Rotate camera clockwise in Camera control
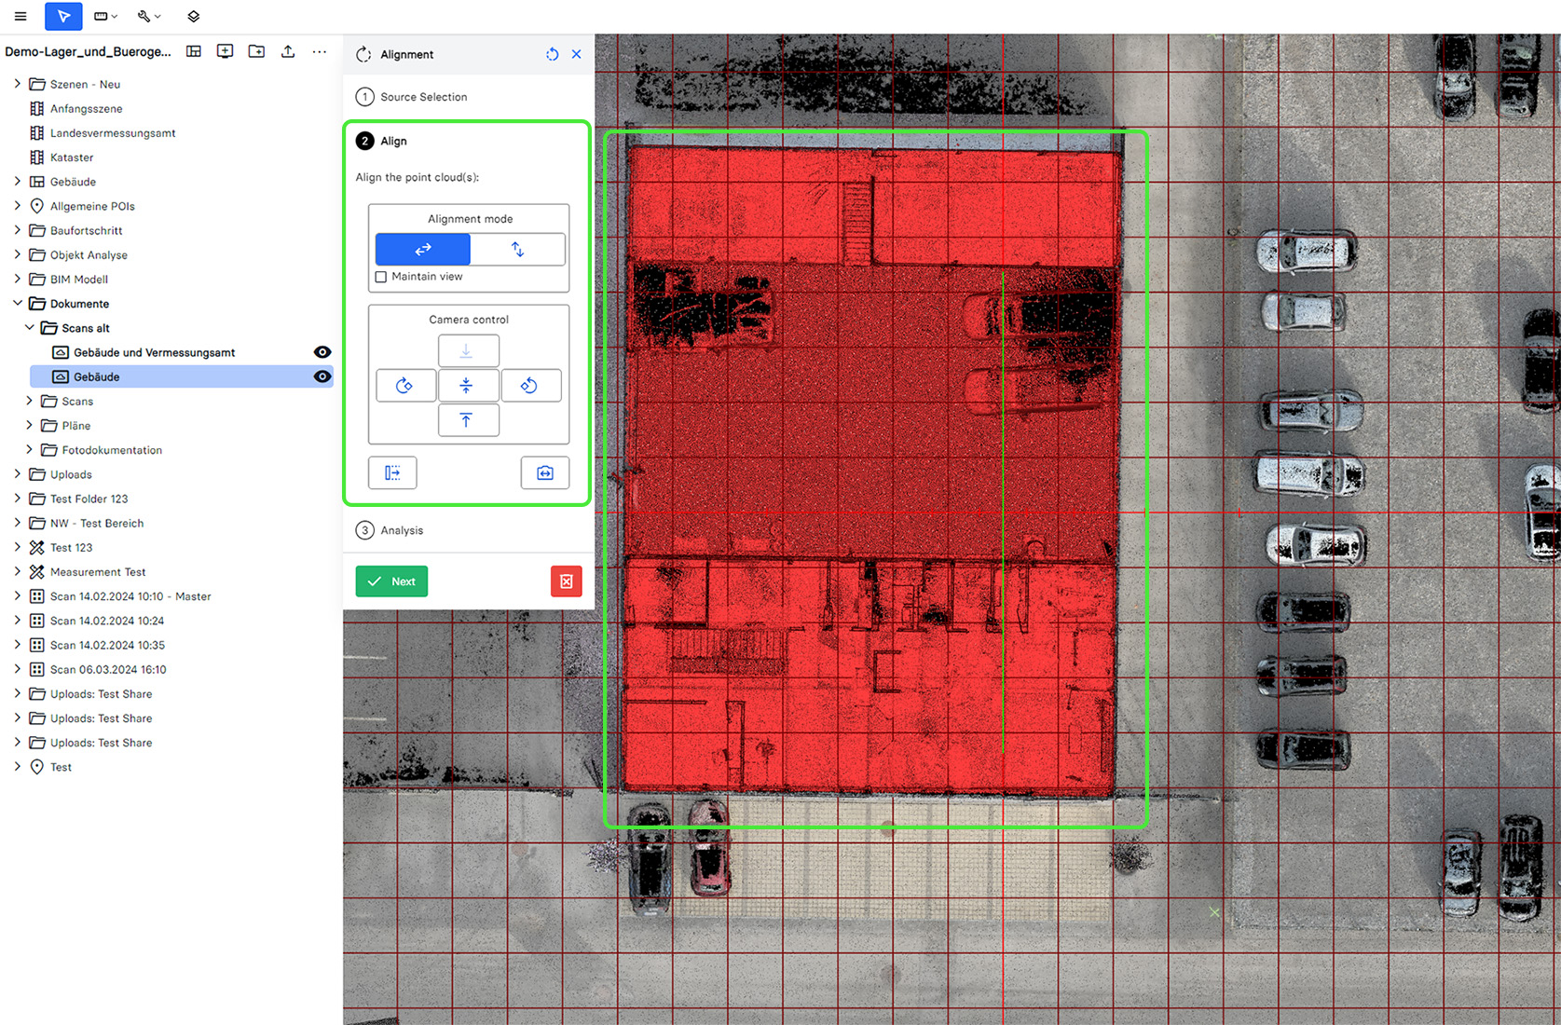The height and width of the screenshot is (1025, 1561). [404, 386]
